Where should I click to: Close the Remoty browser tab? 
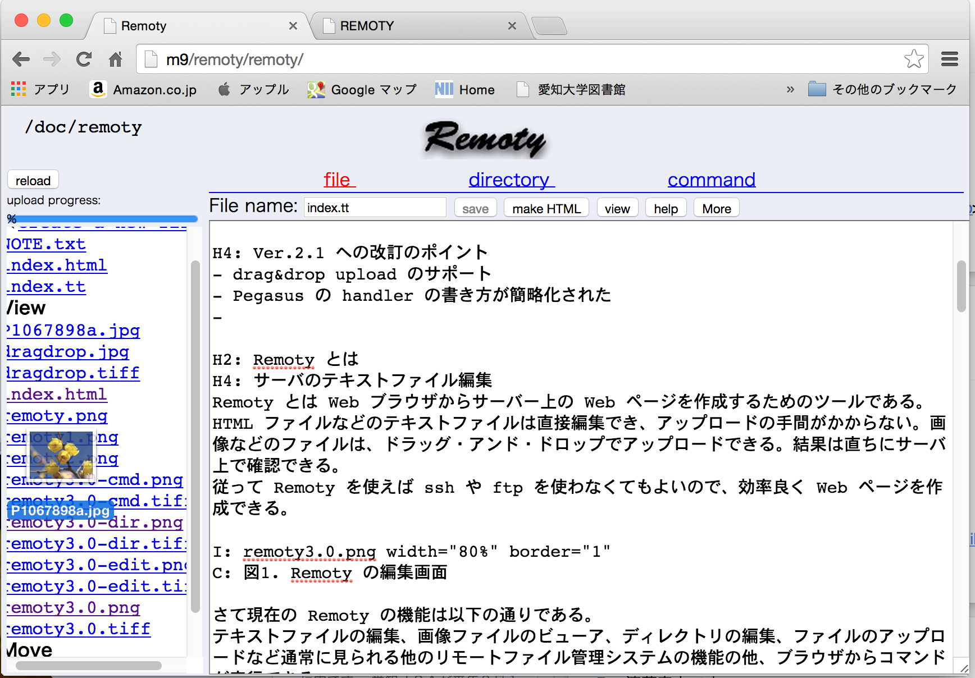click(293, 26)
